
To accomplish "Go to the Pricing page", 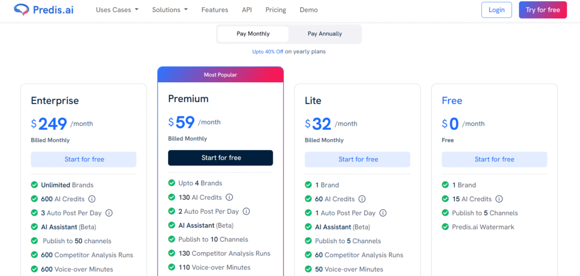I will point(276,10).
